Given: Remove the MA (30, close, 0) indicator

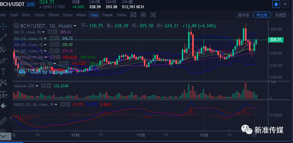Looking at the screenshot, I should (57, 44).
